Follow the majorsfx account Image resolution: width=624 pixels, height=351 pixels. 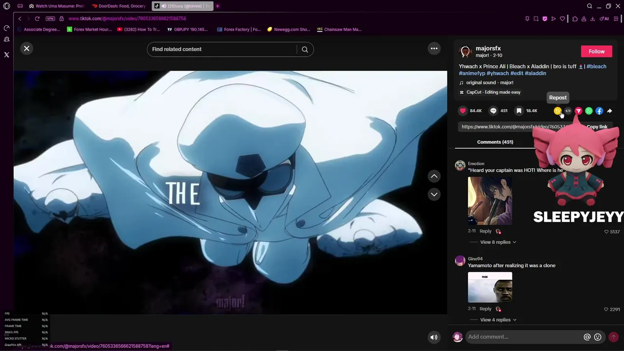[596, 51]
